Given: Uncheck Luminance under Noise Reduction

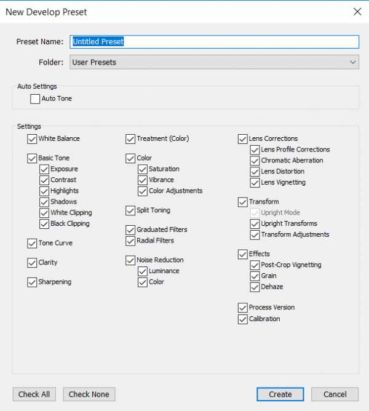Looking at the screenshot, I should click(x=143, y=271).
